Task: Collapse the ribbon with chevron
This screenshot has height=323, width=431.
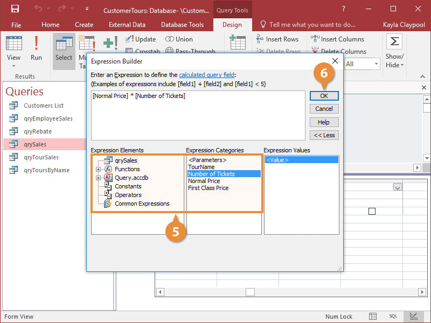Action: [422, 76]
